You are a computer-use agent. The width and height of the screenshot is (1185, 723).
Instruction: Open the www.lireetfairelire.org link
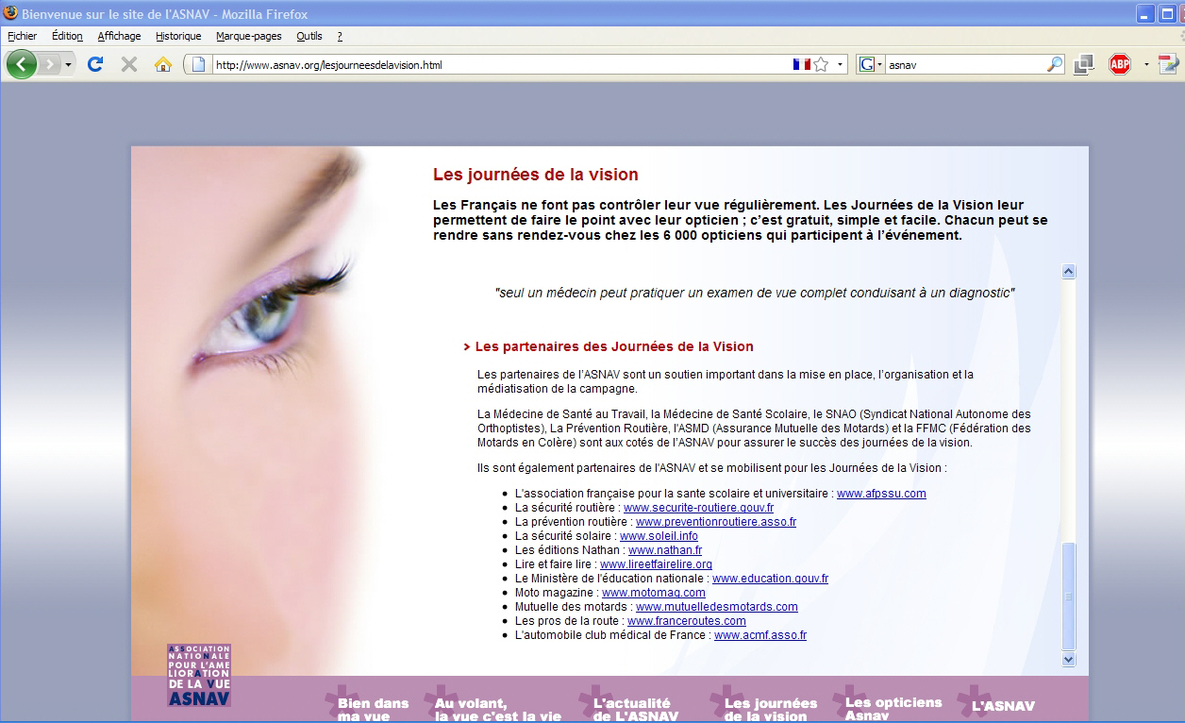tap(656, 564)
